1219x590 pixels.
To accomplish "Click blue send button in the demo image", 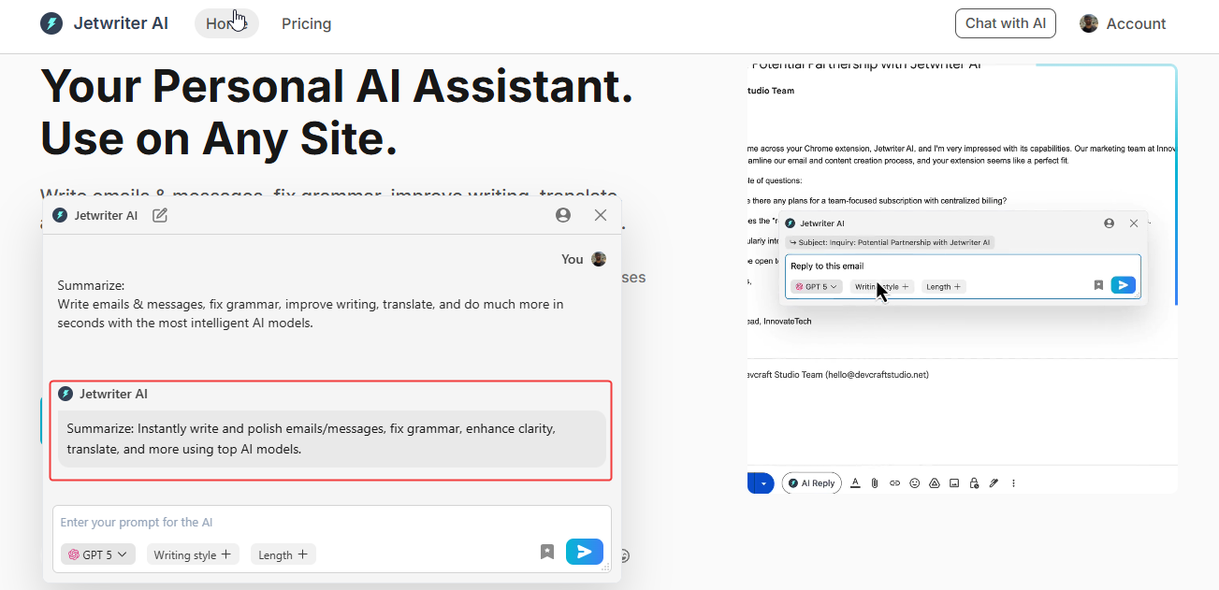I will (x=1123, y=285).
